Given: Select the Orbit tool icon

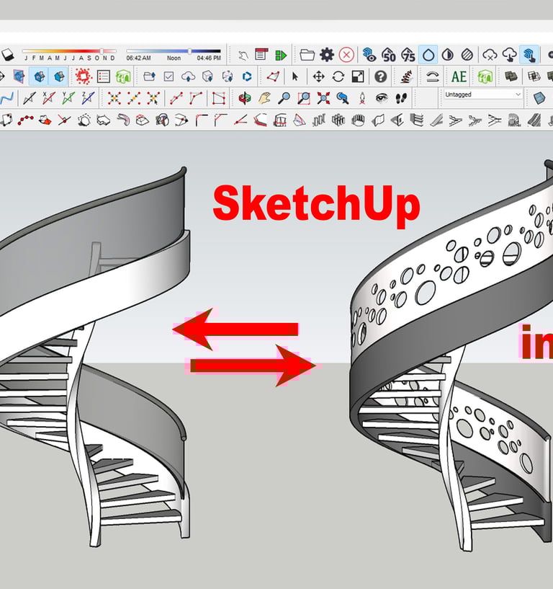Looking at the screenshot, I should (x=245, y=99).
